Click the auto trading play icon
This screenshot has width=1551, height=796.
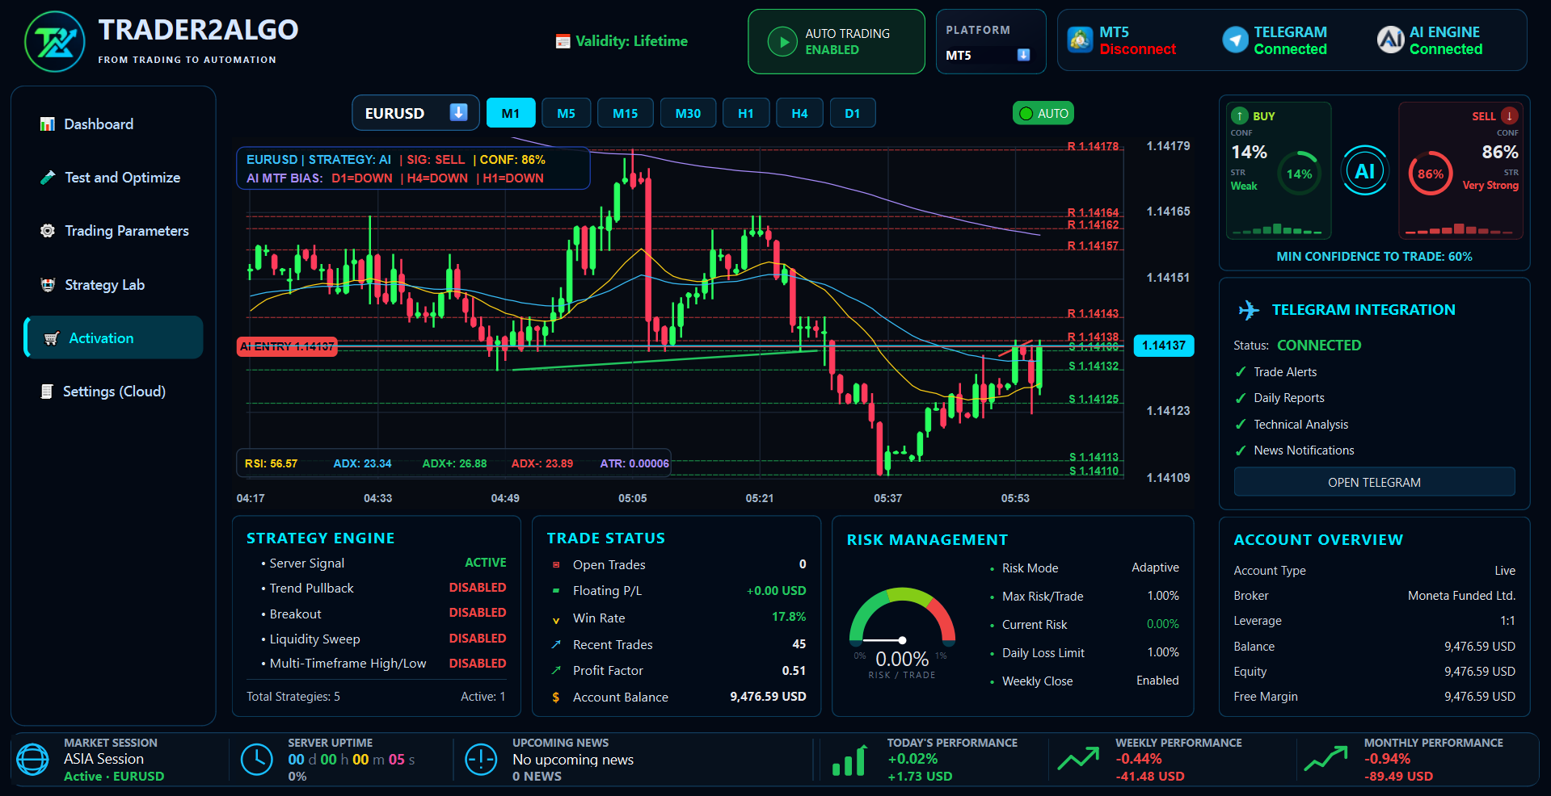pyautogui.click(x=782, y=41)
